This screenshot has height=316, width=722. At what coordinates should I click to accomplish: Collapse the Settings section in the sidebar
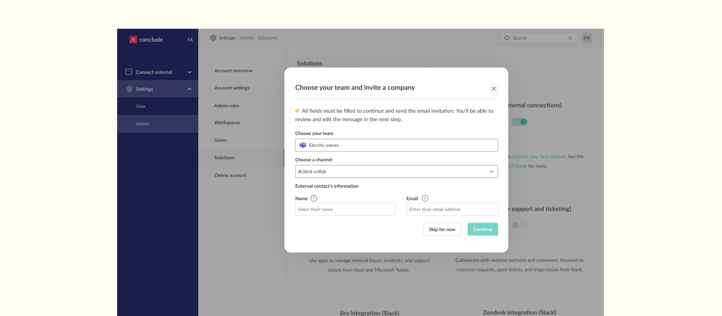(189, 89)
